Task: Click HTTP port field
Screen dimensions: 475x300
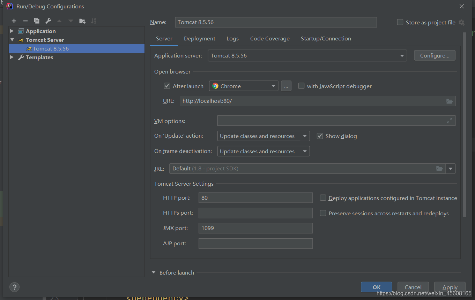Action: pyautogui.click(x=255, y=198)
